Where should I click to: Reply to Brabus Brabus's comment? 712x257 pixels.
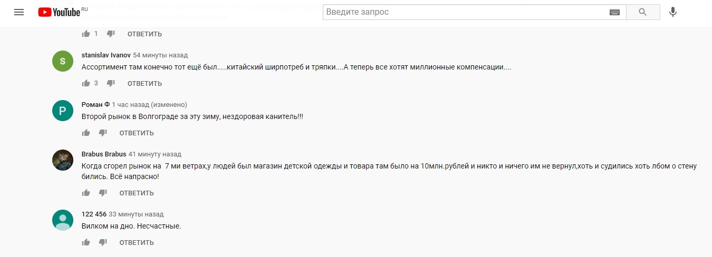[137, 193]
